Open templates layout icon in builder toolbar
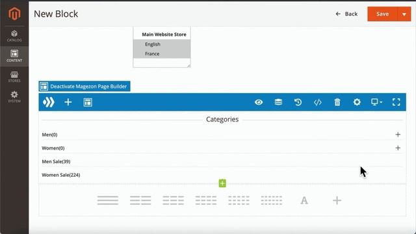Screen dimensions: 416x234 point(88,102)
